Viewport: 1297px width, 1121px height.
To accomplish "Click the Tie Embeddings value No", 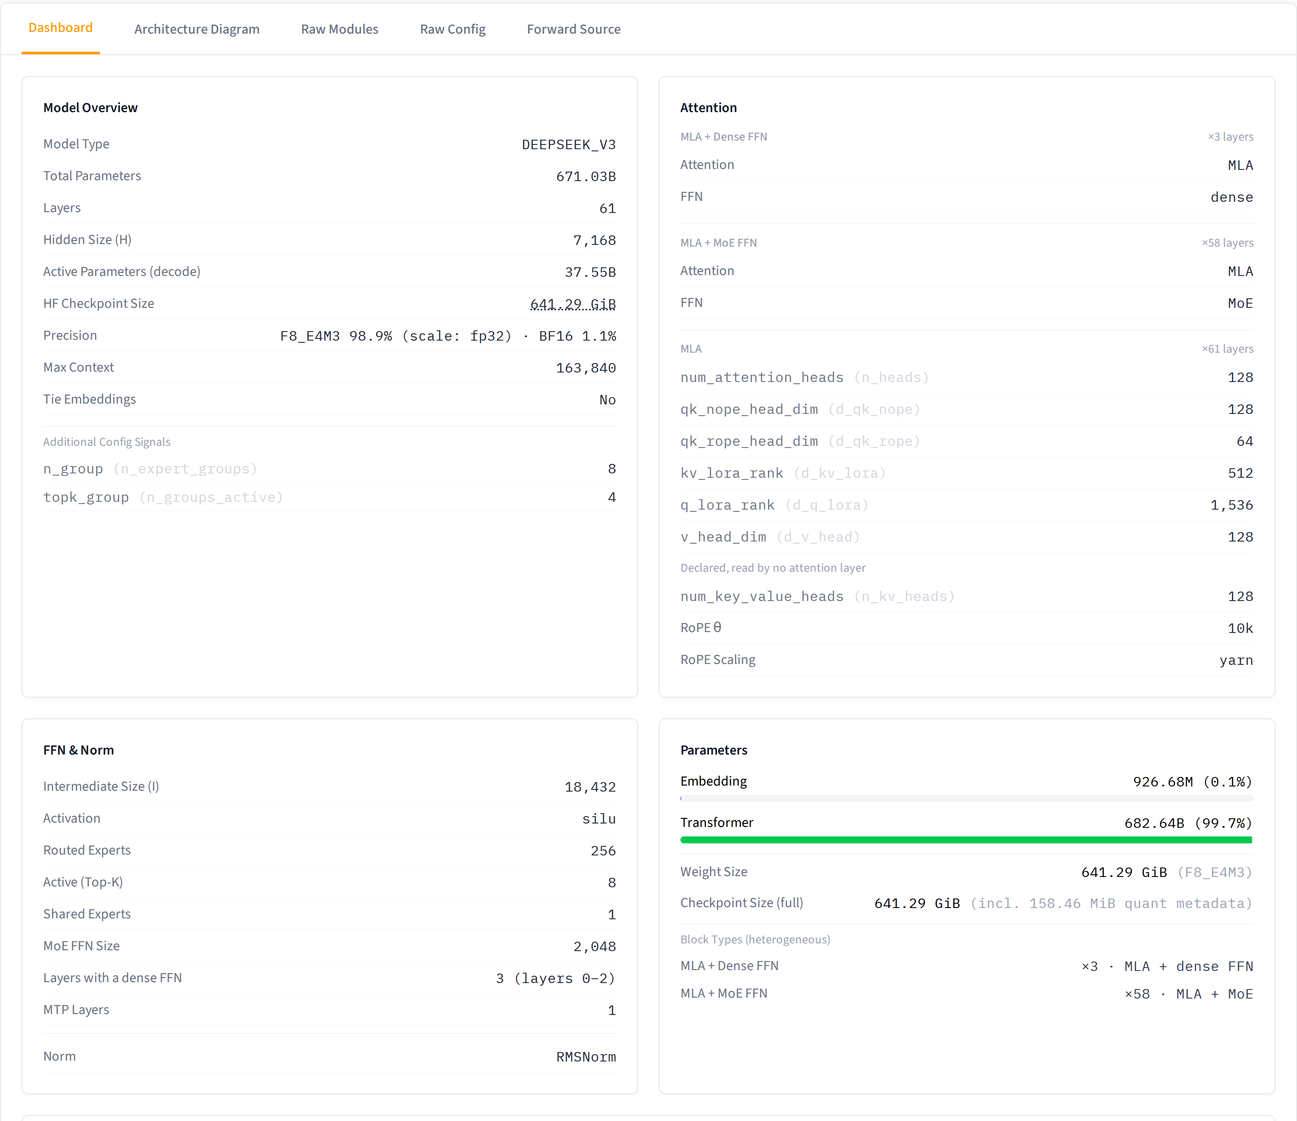I will click(x=607, y=400).
